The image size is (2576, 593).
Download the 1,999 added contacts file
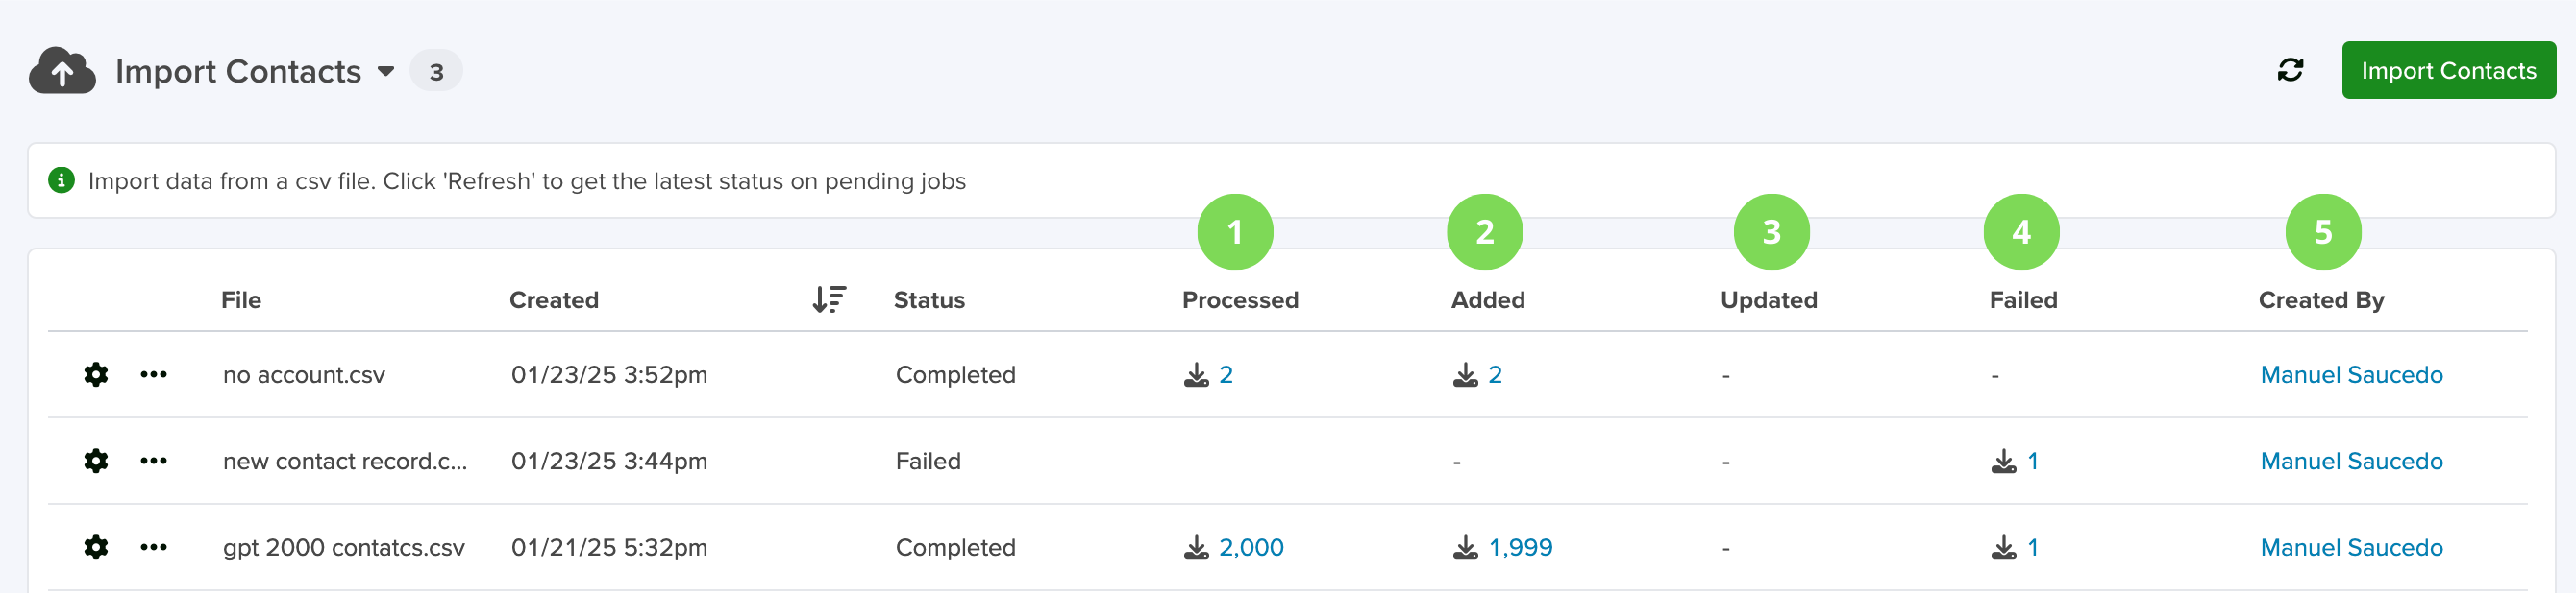click(x=1503, y=547)
